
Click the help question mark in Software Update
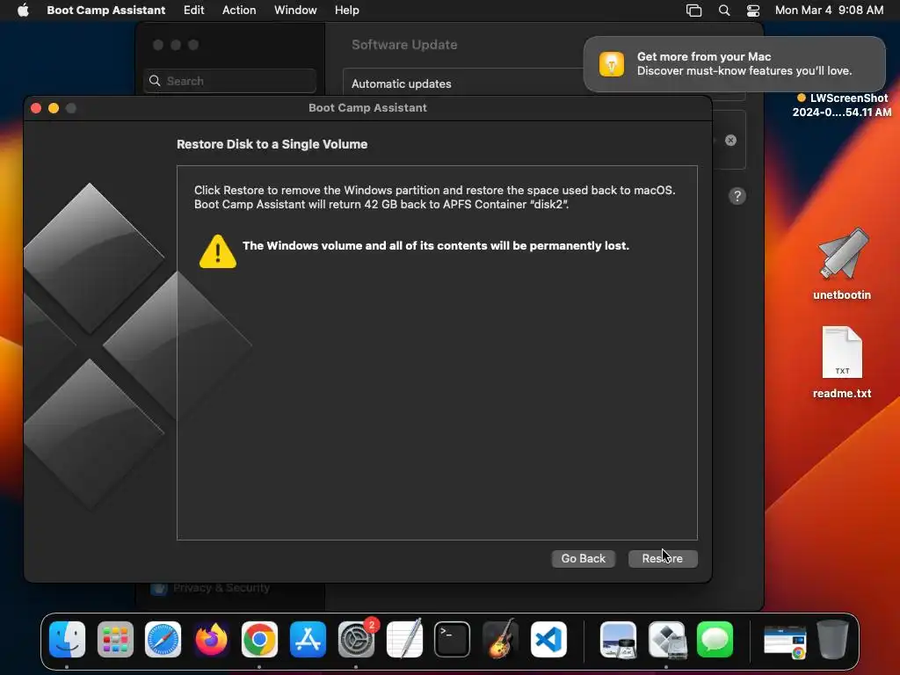737,196
